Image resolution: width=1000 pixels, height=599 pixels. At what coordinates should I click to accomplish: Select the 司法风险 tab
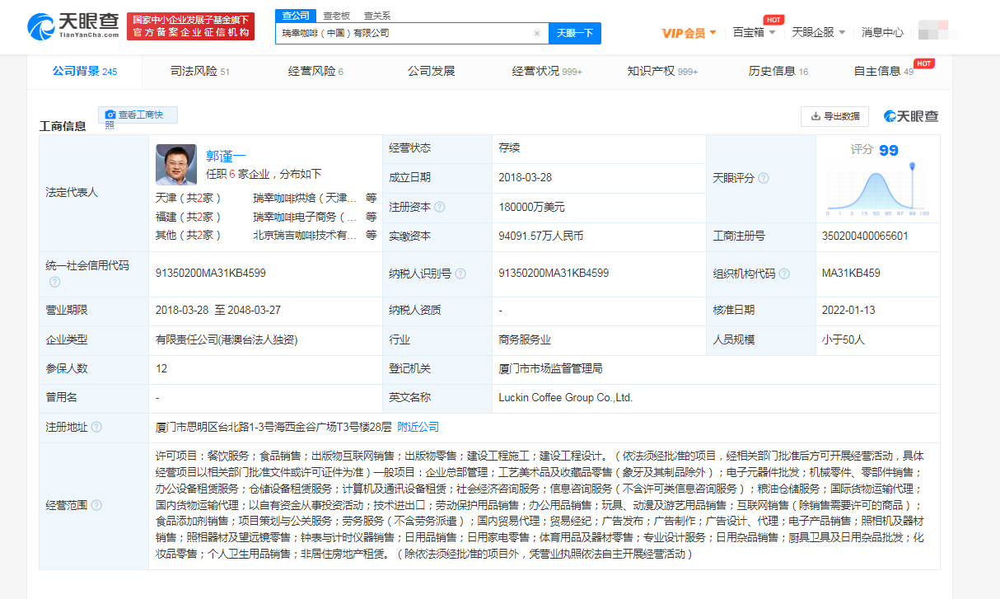point(200,72)
